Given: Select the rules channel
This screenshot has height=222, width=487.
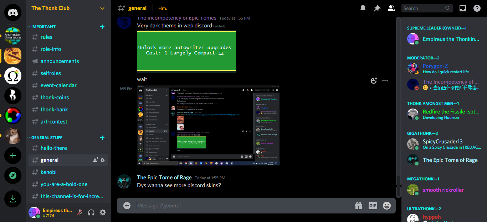Looking at the screenshot, I should pyautogui.click(x=68, y=37).
